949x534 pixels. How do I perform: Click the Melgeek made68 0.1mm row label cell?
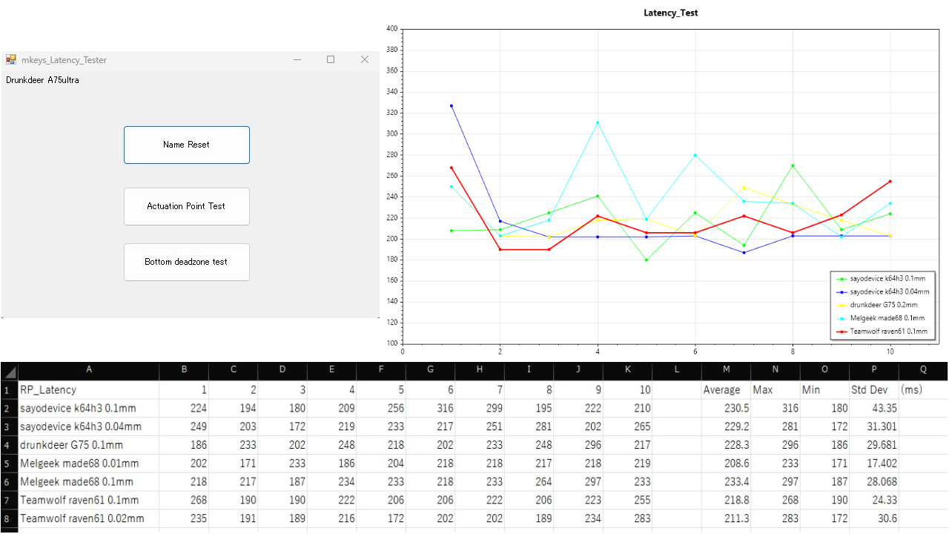point(89,482)
